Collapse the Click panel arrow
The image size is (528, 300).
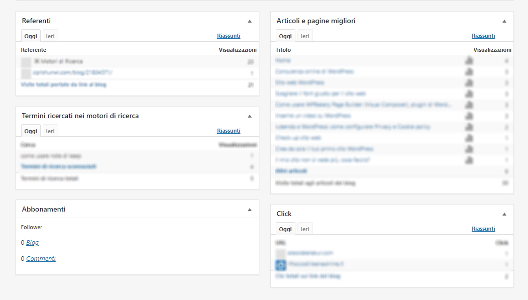[x=504, y=214]
